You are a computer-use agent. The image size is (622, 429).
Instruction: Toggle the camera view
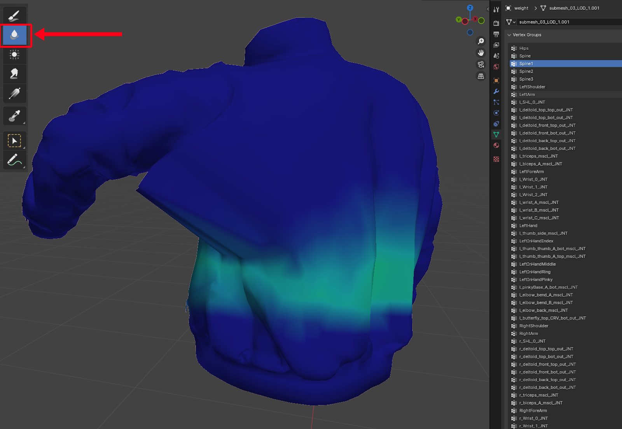click(481, 65)
